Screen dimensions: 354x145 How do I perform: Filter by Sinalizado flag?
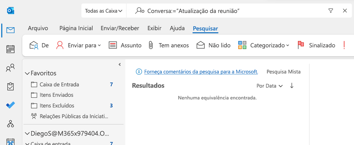click(x=316, y=45)
